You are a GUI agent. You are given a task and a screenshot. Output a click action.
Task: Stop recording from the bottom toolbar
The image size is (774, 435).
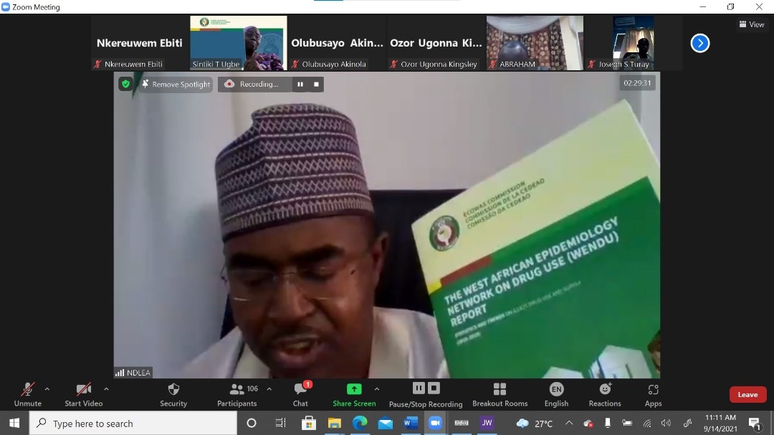[434, 388]
